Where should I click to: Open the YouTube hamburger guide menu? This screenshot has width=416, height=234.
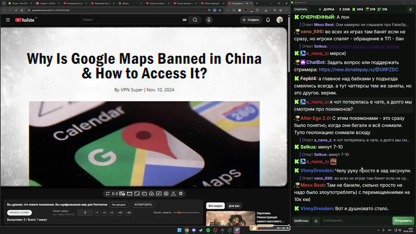coord(8,20)
